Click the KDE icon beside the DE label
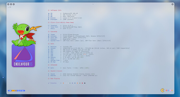 [x=49, y=15]
